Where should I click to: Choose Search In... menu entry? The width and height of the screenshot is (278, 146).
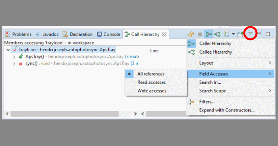point(230,83)
